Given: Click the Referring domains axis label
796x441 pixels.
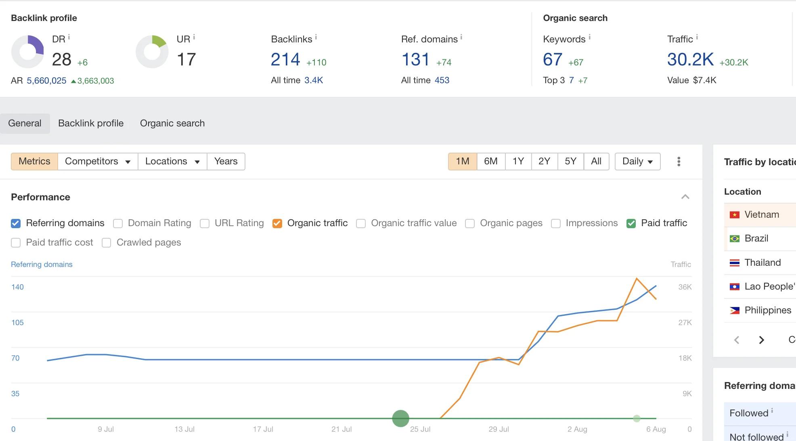Looking at the screenshot, I should (x=42, y=265).
